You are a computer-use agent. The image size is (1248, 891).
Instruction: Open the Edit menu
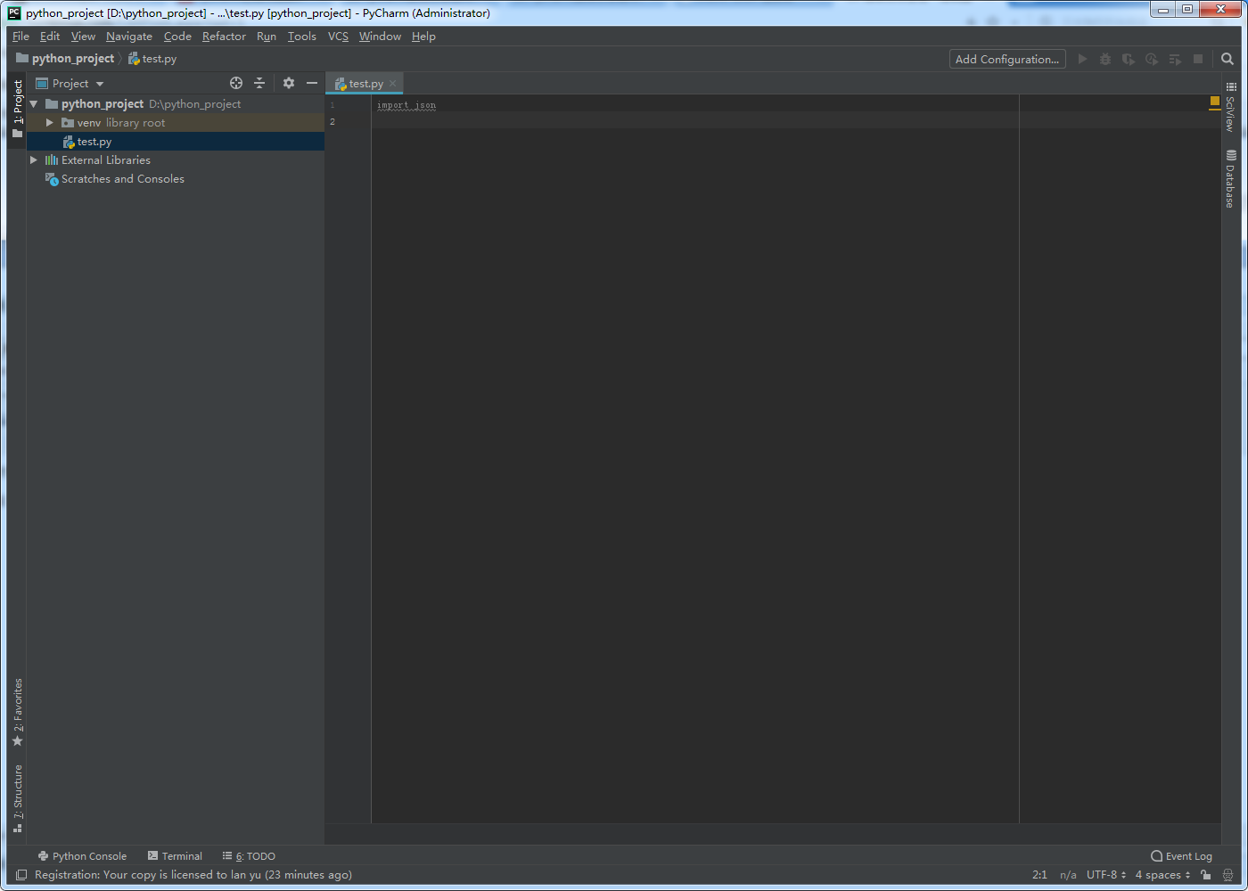point(50,37)
